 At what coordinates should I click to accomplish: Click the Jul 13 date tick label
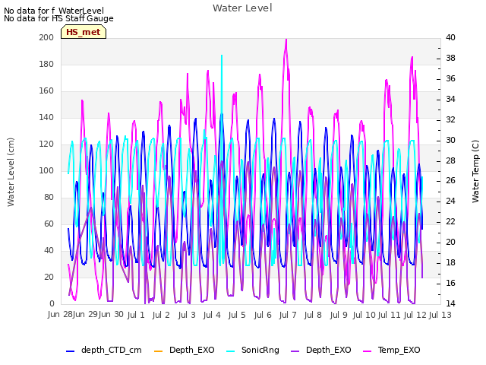[440, 315]
